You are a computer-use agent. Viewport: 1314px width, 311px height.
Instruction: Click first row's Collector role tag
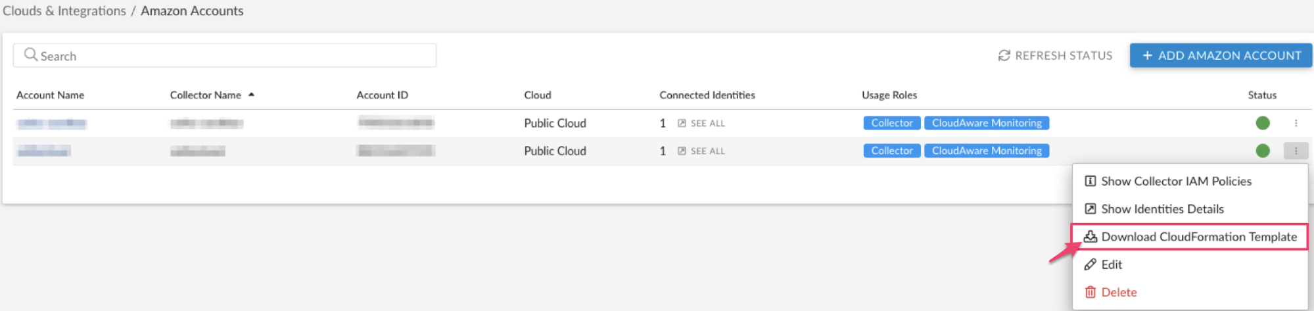(891, 123)
